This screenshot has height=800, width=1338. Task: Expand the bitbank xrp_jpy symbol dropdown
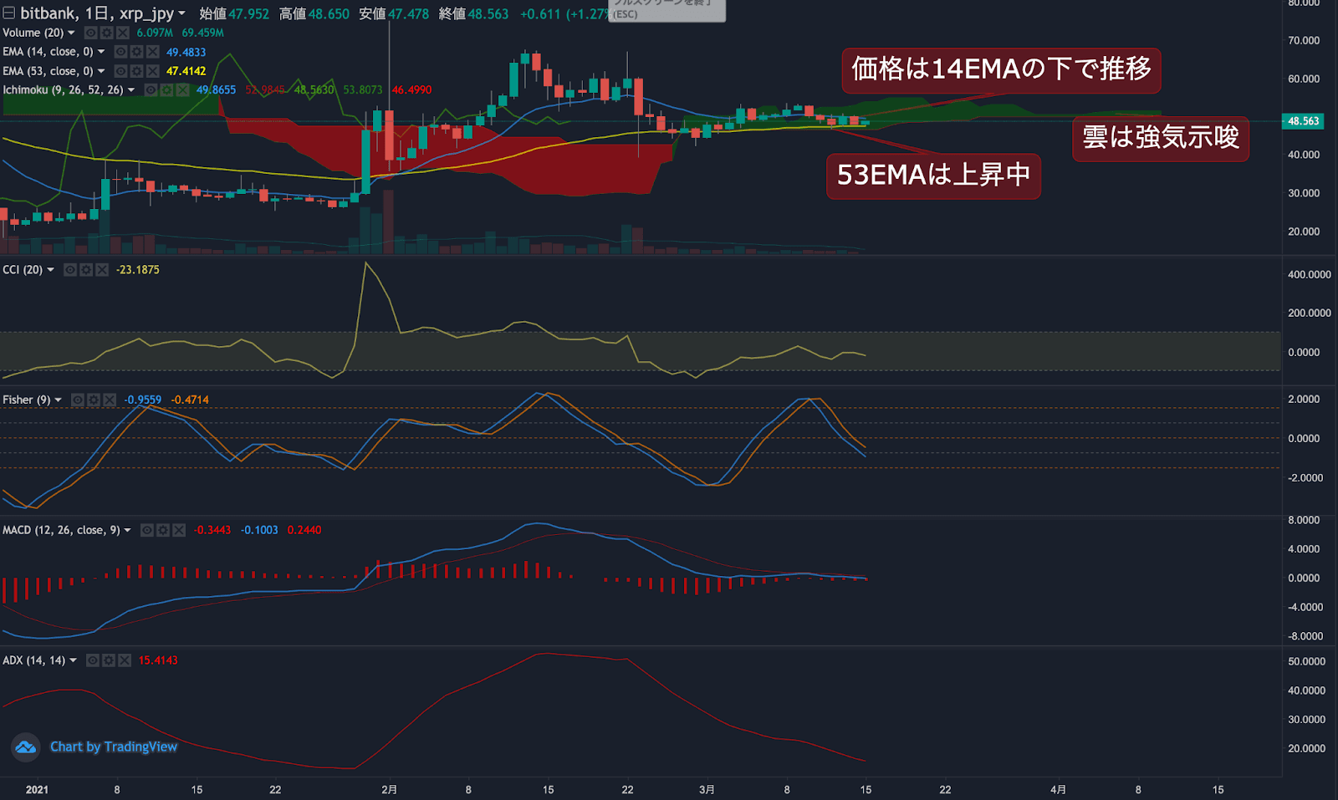pos(181,13)
